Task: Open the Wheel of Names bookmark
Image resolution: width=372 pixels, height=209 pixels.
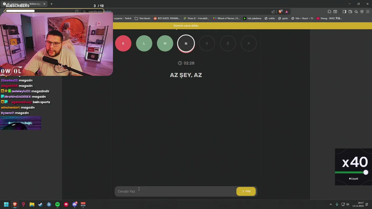Action: click(x=226, y=18)
